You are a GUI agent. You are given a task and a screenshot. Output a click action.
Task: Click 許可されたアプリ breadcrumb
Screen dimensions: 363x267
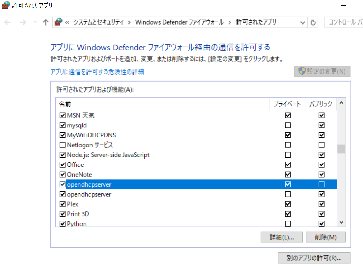[256, 22]
